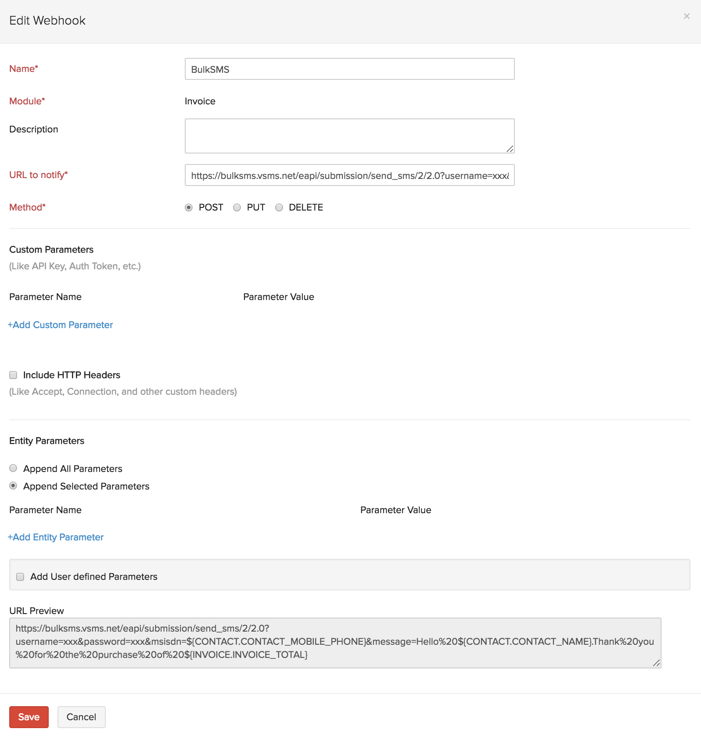Click the Cancel button
The height and width of the screenshot is (736, 701).
click(81, 717)
